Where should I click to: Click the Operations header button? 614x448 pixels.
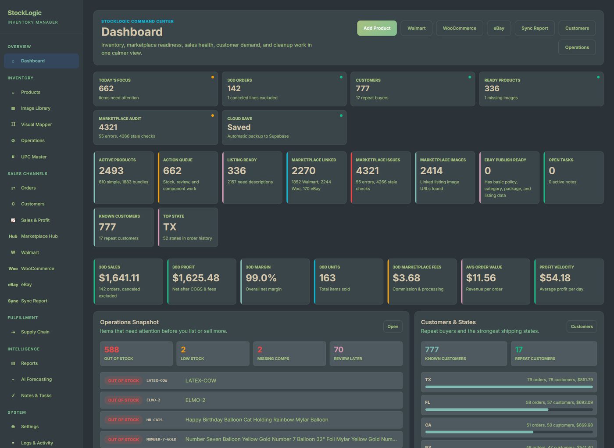point(577,47)
